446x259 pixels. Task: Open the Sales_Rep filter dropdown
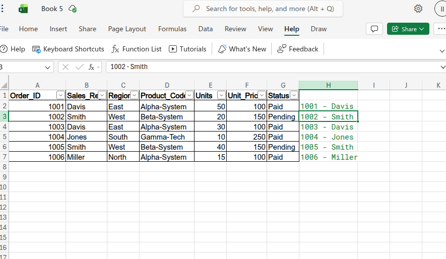(x=102, y=95)
